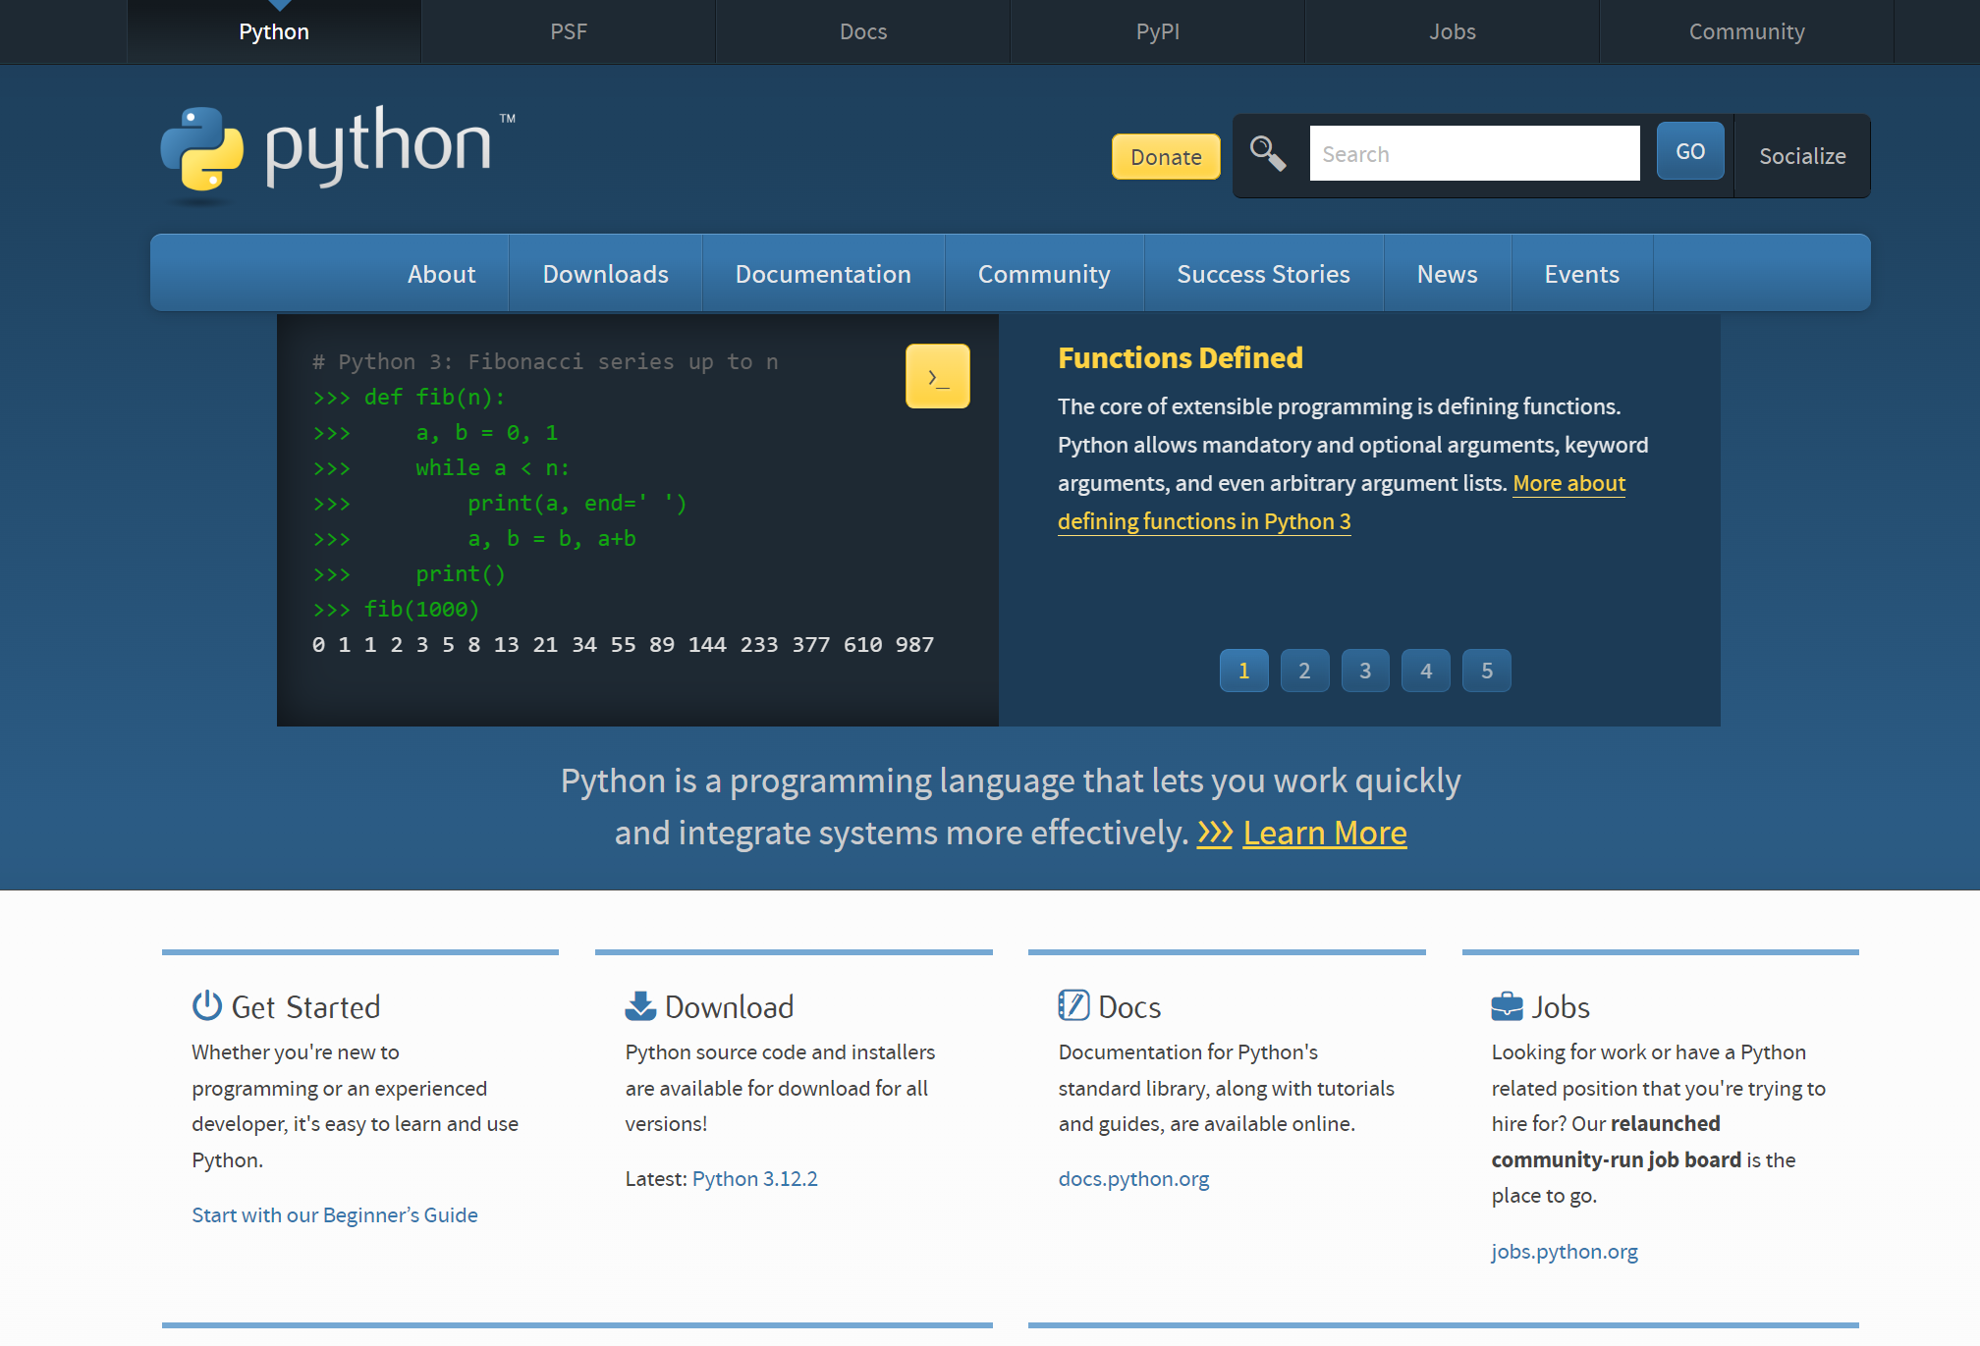Switch to the PyPI top tab
This screenshot has height=1346, width=1980.
[x=1157, y=31]
